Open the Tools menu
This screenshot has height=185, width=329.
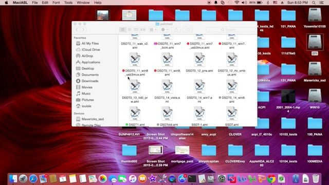tap(68, 3)
